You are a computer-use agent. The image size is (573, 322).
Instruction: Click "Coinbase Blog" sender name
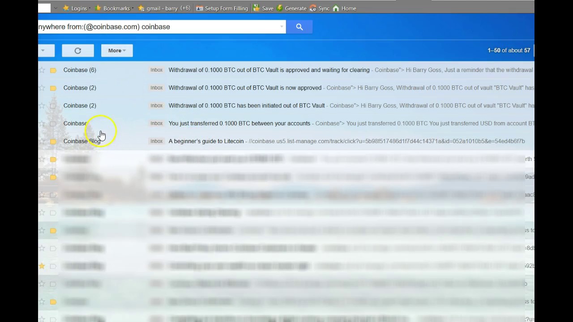(x=82, y=141)
